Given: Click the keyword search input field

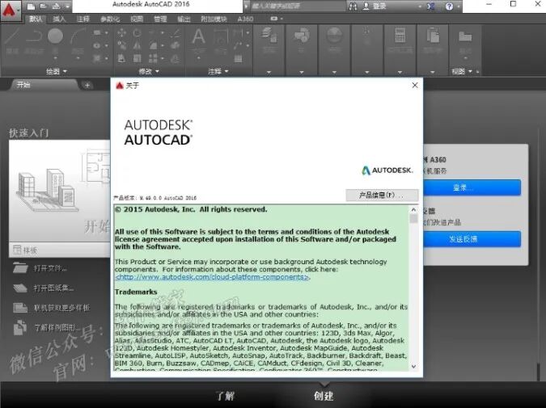Looking at the screenshot, I should point(298,6).
